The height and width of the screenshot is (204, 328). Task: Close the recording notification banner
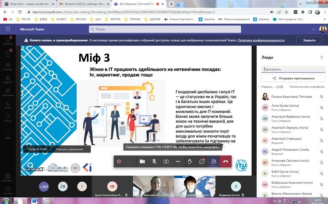click(309, 40)
